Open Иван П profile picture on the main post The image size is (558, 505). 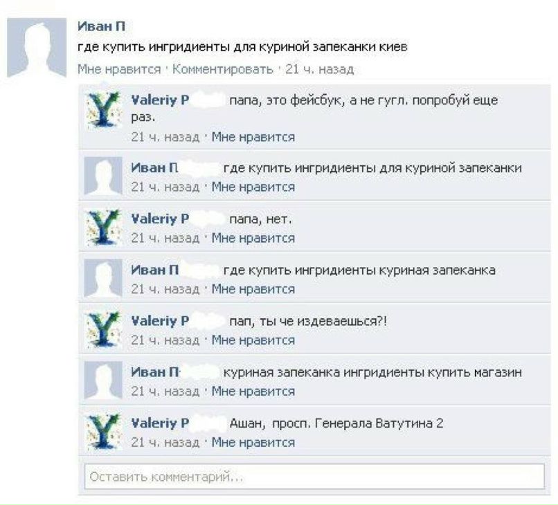point(37,48)
